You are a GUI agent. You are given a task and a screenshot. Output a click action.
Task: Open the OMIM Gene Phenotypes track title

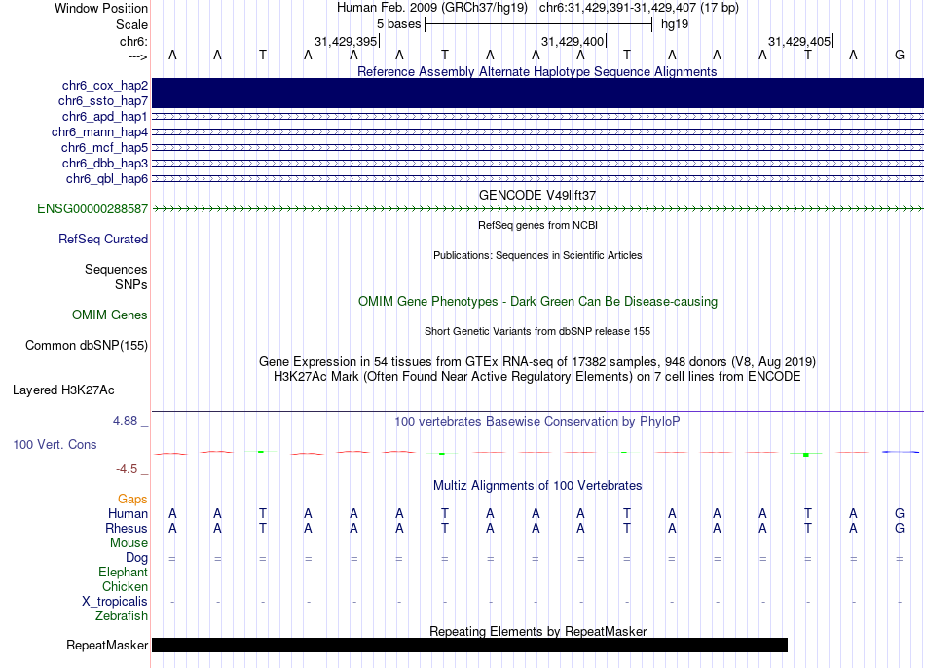click(537, 302)
